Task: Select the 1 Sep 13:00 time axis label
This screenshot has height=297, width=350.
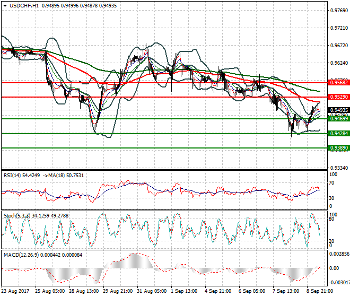Action: click(x=184, y=291)
